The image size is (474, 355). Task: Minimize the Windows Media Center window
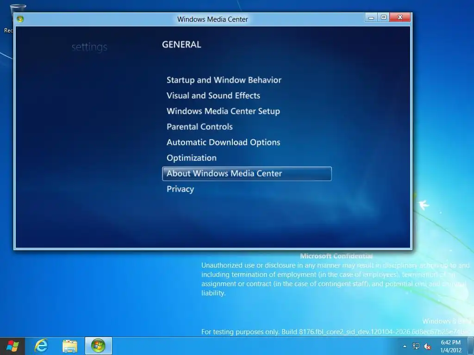(371, 18)
